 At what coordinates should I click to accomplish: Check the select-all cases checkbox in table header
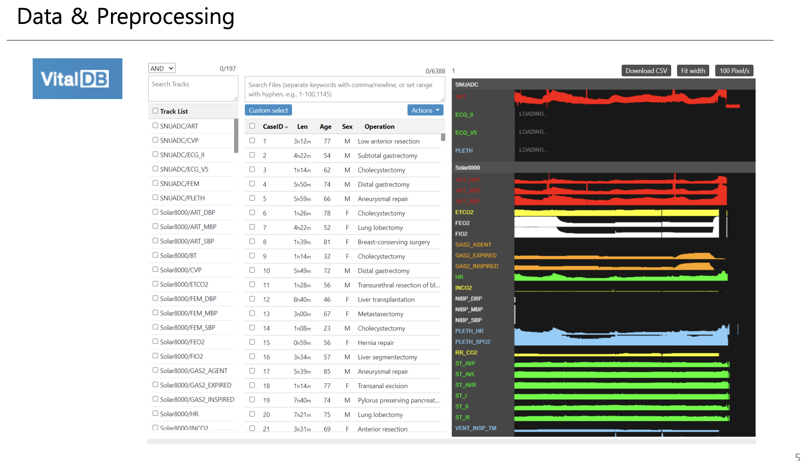click(x=252, y=125)
